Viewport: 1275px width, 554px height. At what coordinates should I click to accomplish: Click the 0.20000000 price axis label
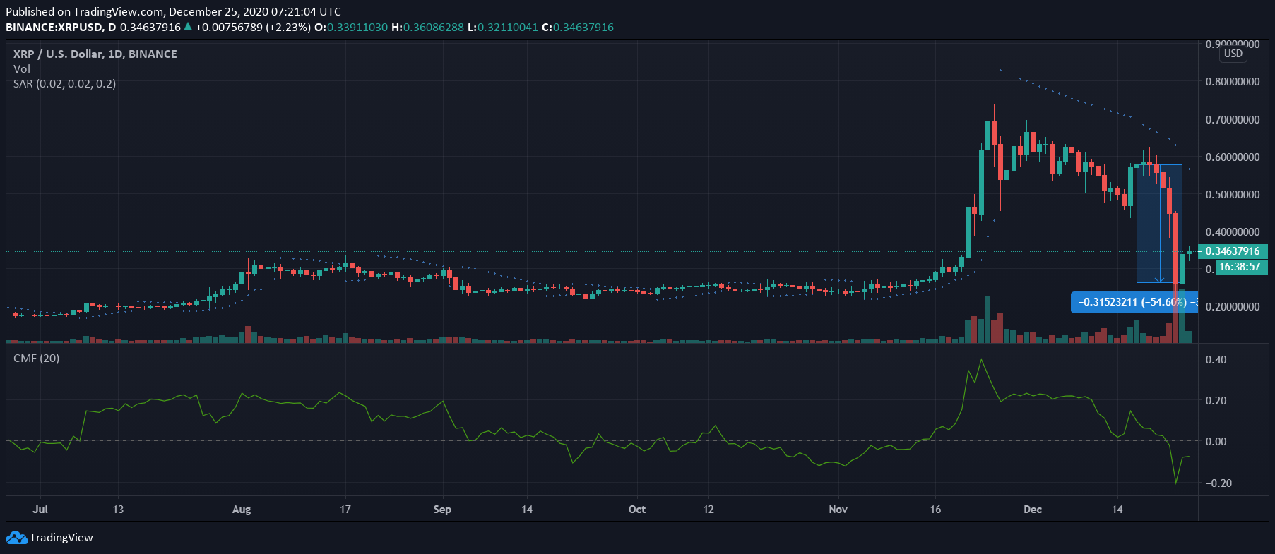(x=1233, y=307)
